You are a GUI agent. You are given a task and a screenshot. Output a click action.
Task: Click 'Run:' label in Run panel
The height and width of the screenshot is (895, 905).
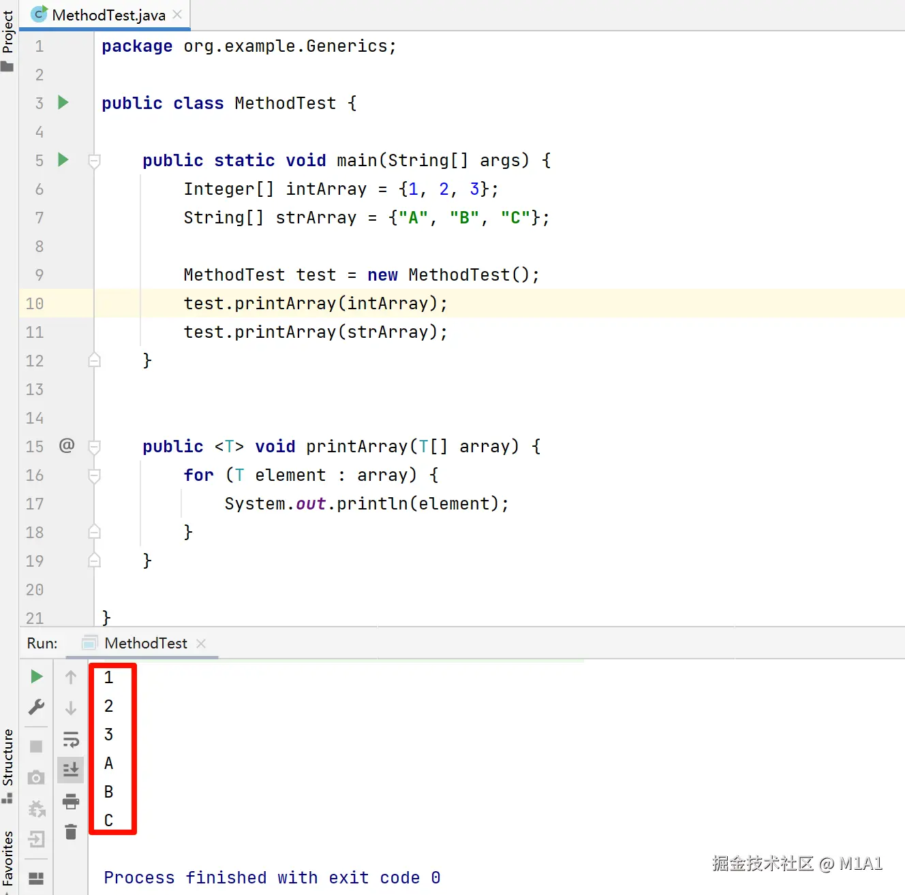click(x=42, y=643)
